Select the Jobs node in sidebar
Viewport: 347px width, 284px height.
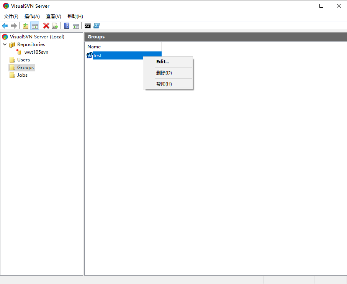(22, 75)
